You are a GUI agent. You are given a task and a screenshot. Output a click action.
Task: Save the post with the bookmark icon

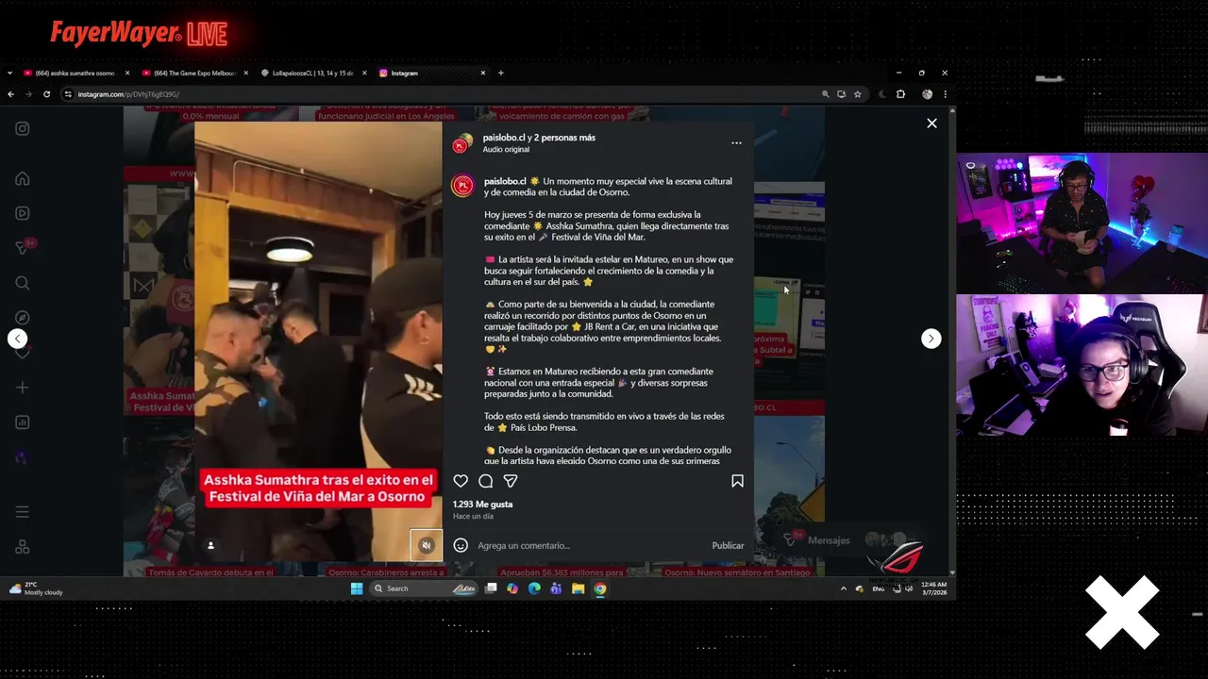[x=737, y=481]
